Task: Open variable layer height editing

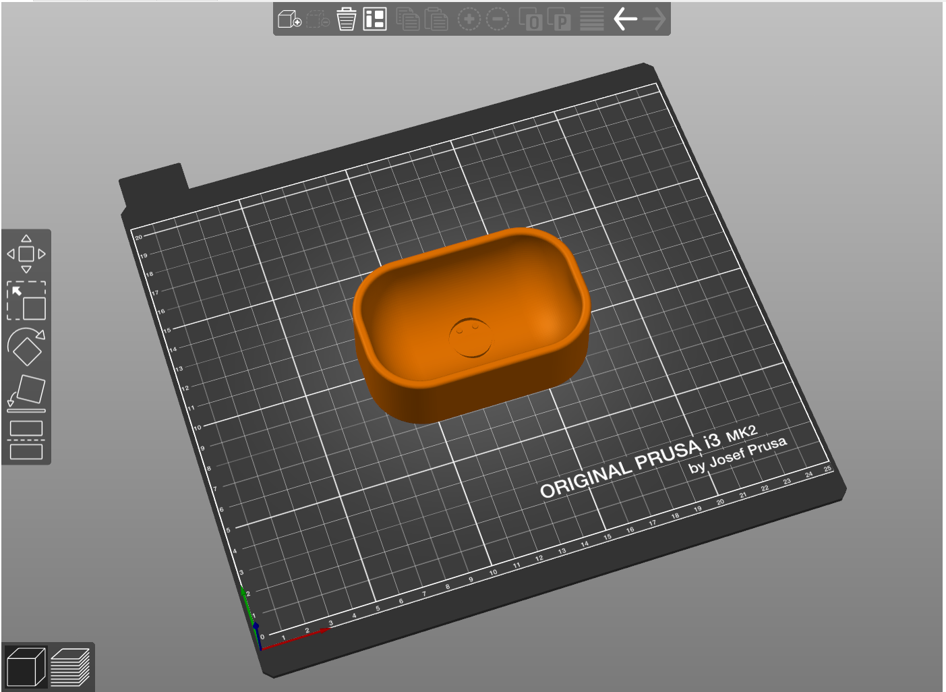Action: click(592, 19)
